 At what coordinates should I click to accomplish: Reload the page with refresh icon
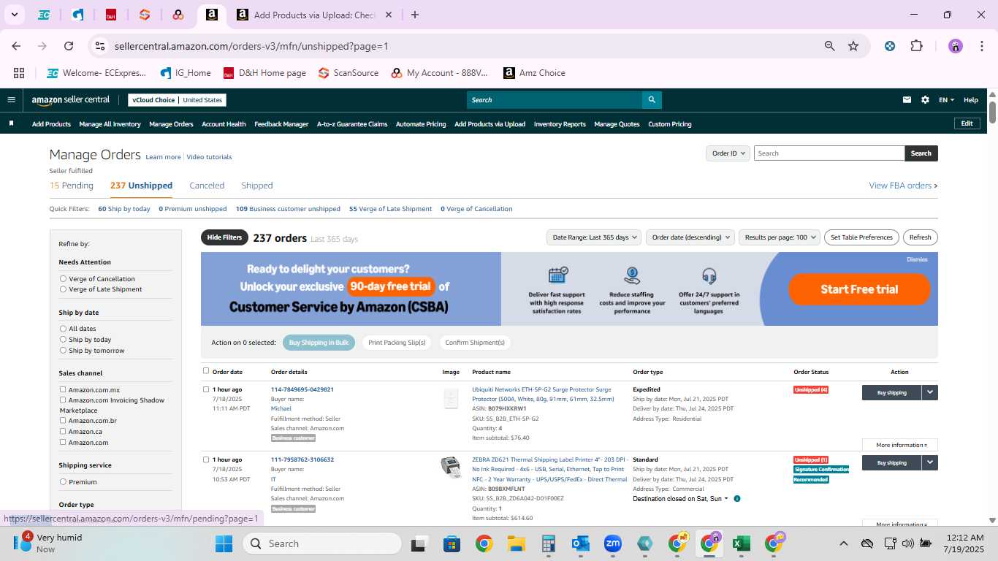(69, 46)
